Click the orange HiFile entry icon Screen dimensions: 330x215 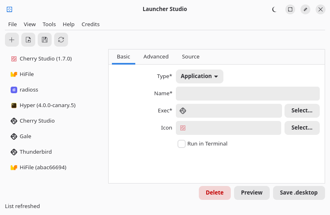[14, 74]
